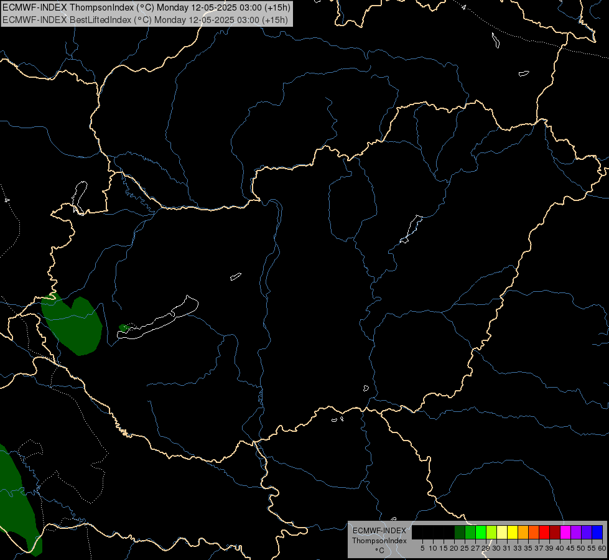Click the legend value 25

(x=465, y=548)
